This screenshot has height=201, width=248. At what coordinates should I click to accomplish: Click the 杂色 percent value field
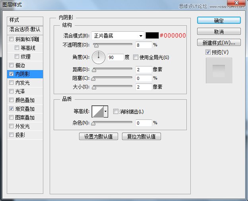[x=143, y=123]
